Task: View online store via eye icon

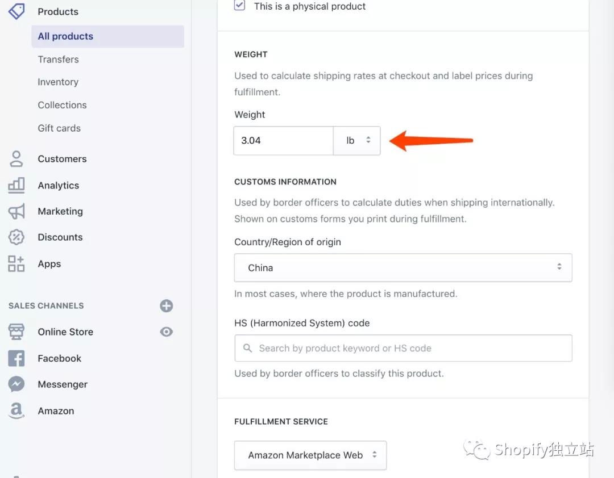Action: tap(166, 332)
